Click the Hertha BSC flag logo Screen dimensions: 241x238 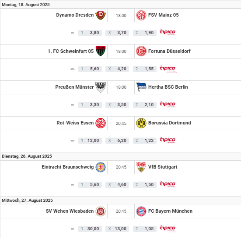coord(141,87)
